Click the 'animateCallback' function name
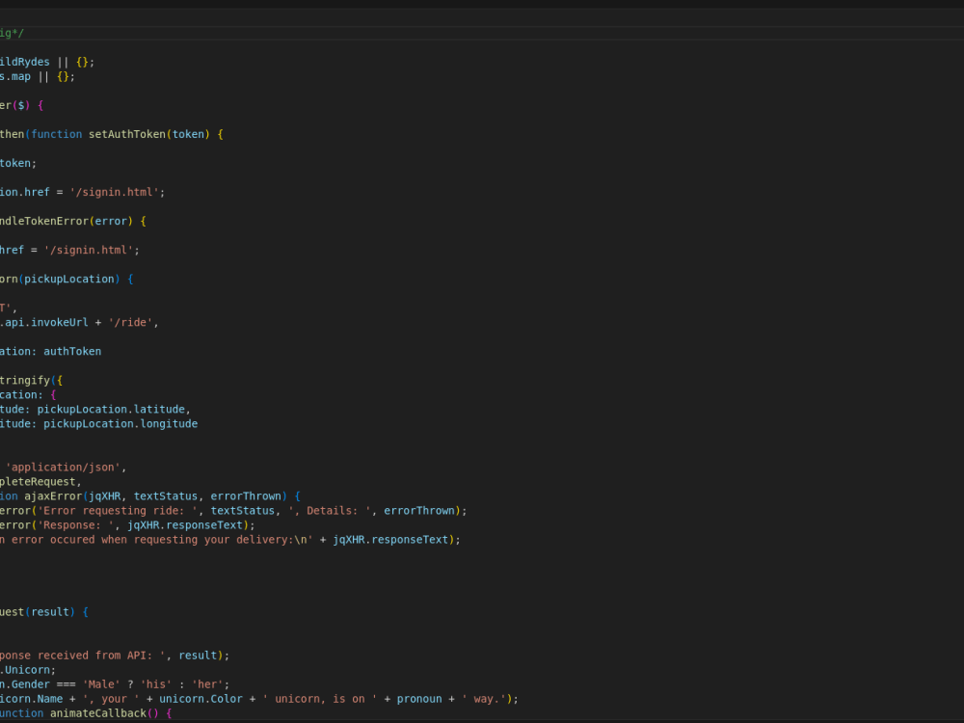This screenshot has height=723, width=964. 97,713
